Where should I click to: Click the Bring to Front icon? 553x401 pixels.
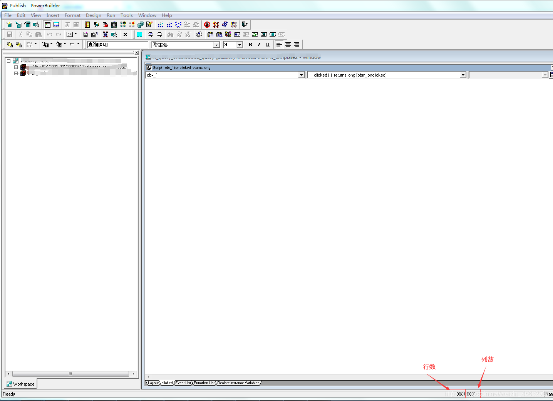point(10,45)
